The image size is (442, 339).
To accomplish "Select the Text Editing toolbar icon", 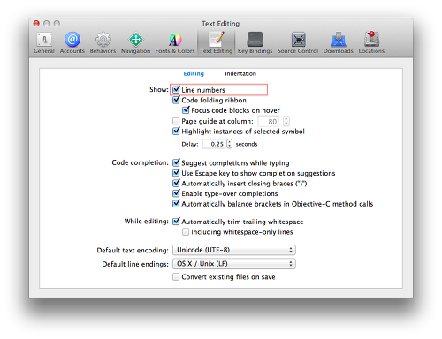I will (x=217, y=43).
